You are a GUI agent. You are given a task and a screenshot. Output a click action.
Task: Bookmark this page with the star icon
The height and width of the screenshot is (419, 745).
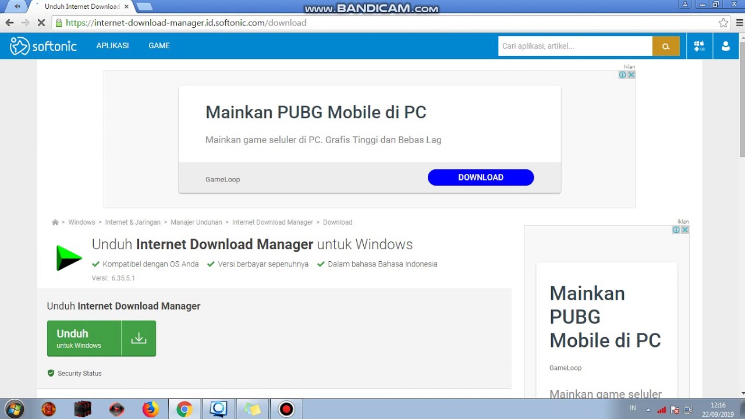[x=723, y=23]
